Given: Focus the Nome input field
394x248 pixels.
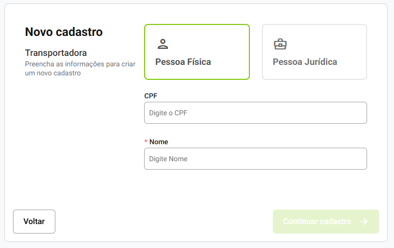Looking at the screenshot, I should click(255, 159).
